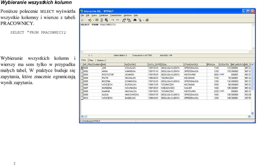Image resolution: width=257 pixels, height=165 pixels.
Task: Open the dropdown arrow beside Previous Query
Action: (86, 20)
